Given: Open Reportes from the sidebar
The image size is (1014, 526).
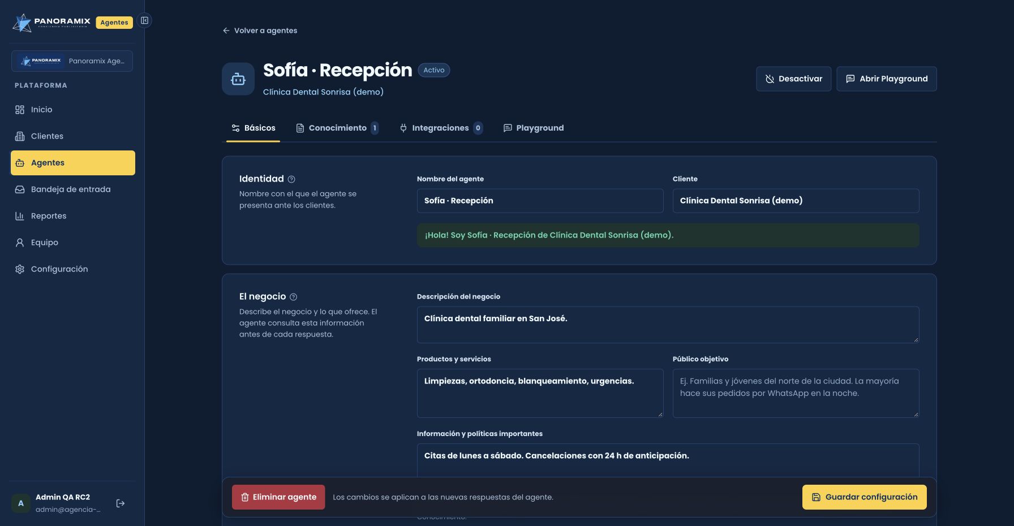Looking at the screenshot, I should [x=72, y=216].
